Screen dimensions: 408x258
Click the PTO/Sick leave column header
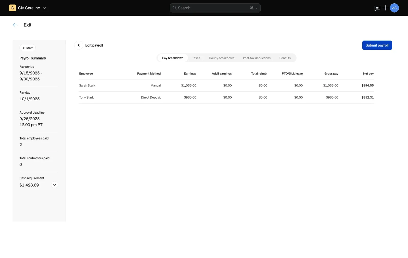[292, 73]
